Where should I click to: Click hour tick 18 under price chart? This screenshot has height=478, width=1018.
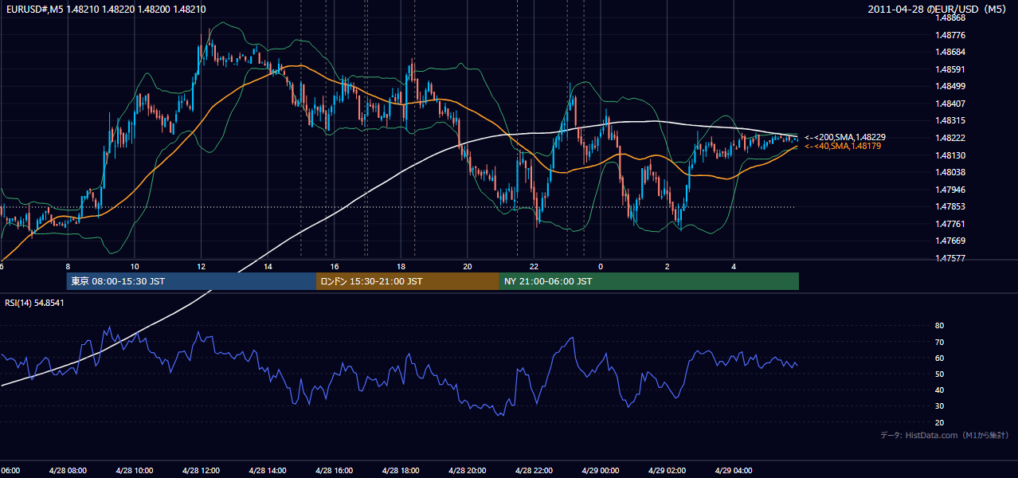click(x=401, y=267)
